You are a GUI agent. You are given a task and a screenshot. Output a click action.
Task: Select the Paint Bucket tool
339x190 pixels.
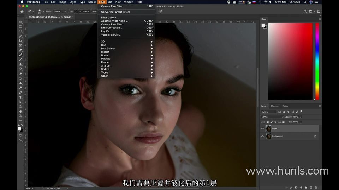click(20, 78)
